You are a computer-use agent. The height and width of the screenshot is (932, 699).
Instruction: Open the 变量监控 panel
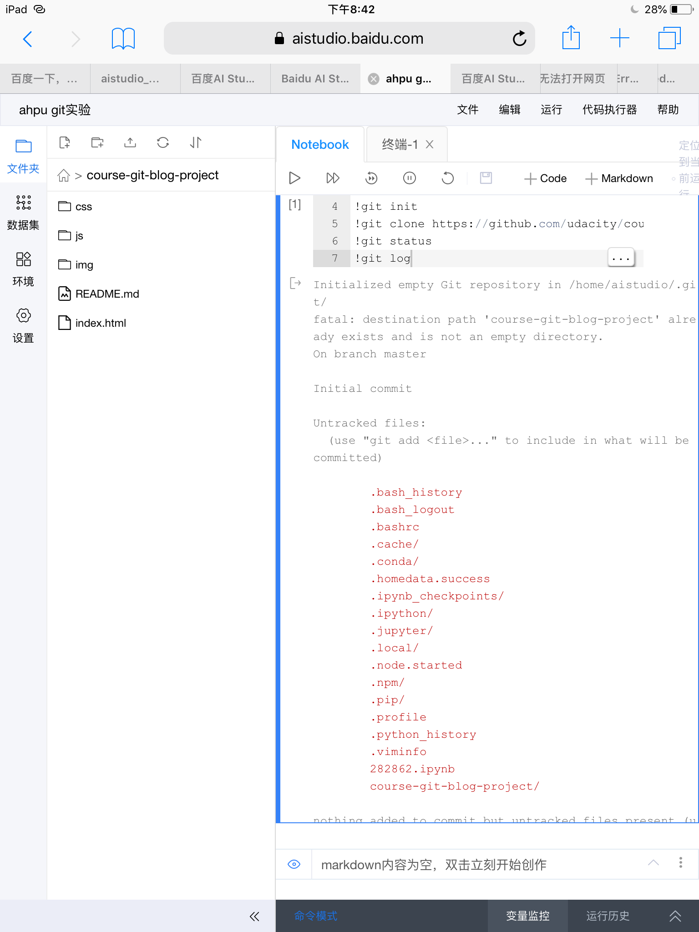tap(527, 916)
